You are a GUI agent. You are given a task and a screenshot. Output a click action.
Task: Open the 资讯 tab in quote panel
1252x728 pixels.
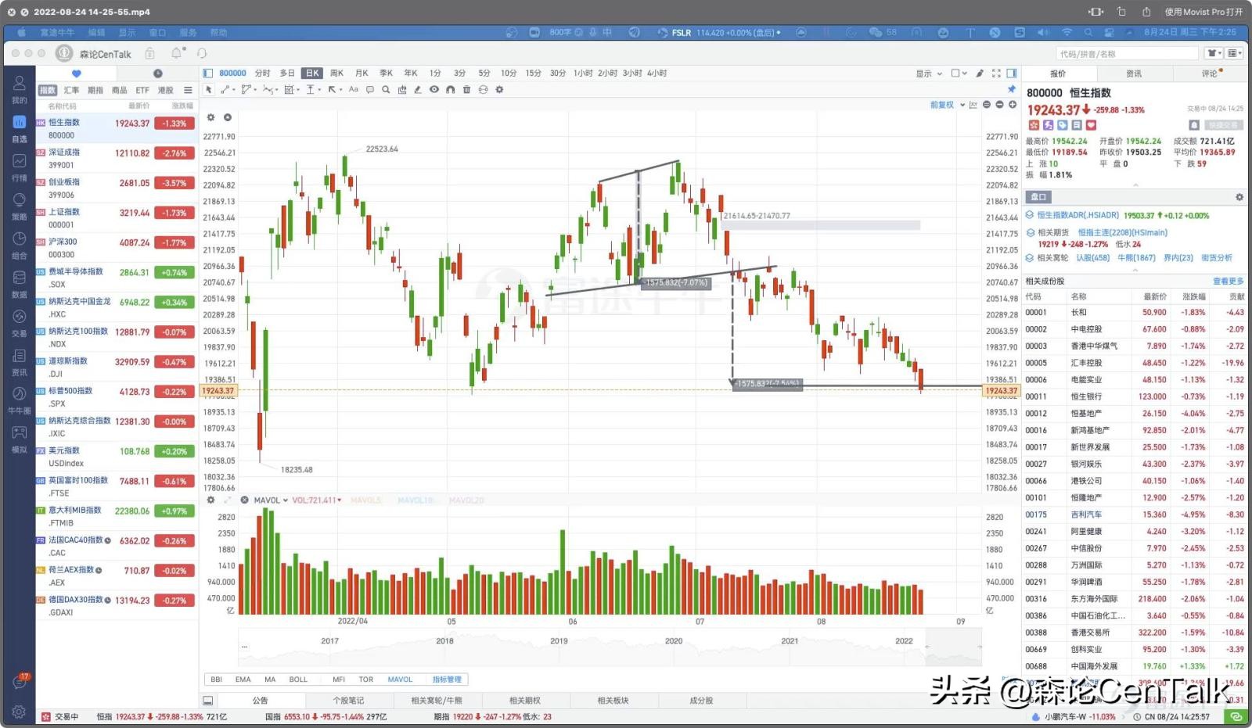pos(1133,73)
